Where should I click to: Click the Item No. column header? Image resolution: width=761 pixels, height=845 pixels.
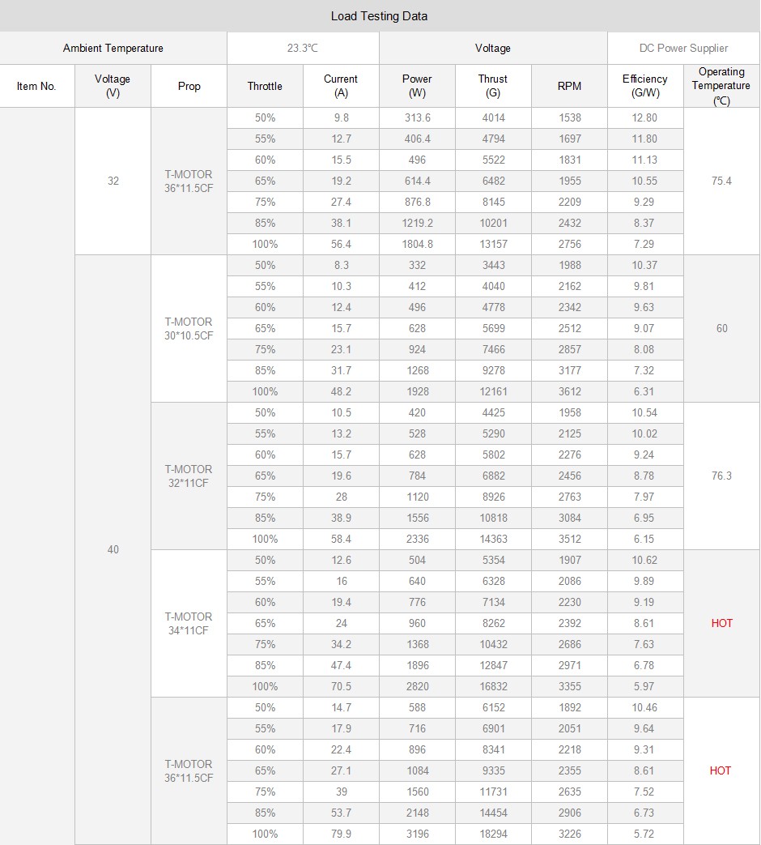(36, 86)
